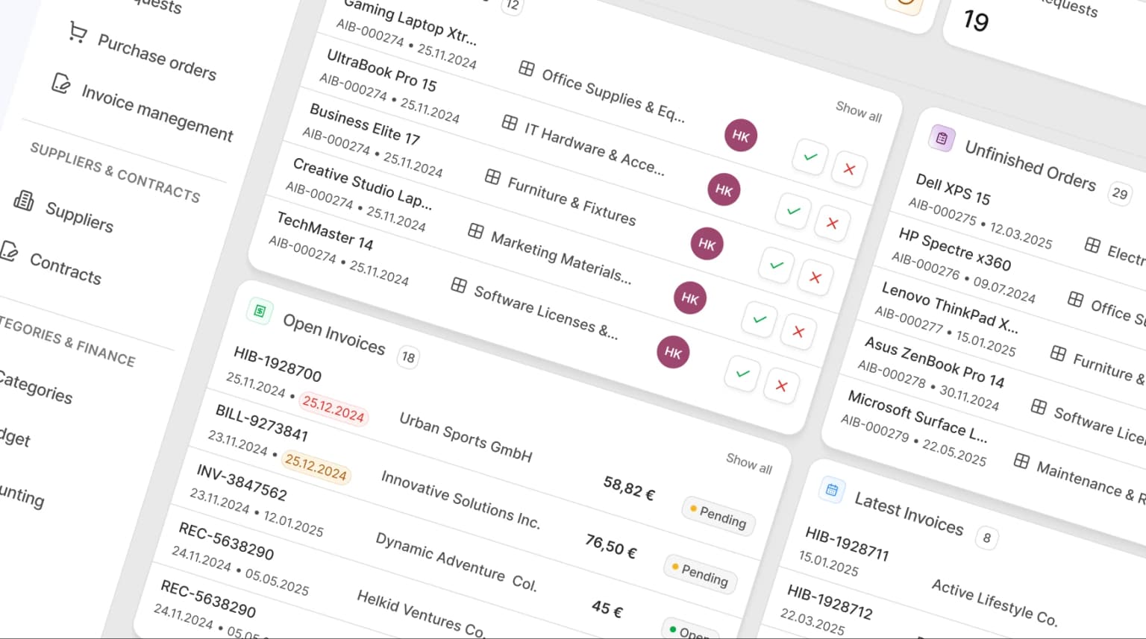Viewport: 1146px width, 639px height.
Task: Click the Invoice management document icon
Action: 61,83
